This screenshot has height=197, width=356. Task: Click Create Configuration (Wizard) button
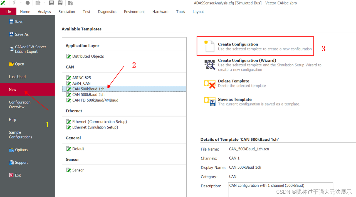pos(263,65)
